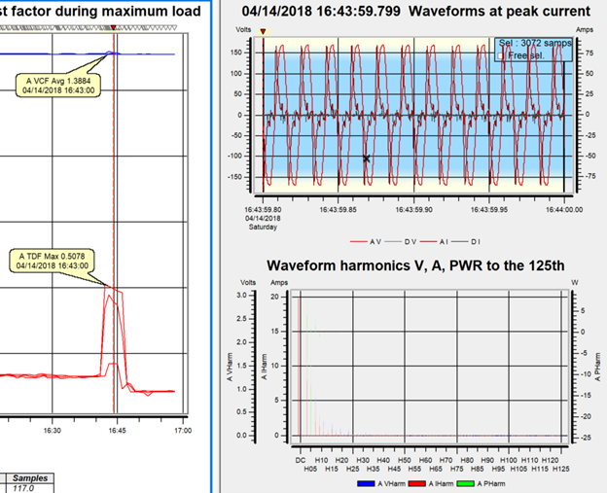This screenshot has height=493, width=607.
Task: Click the black X marker on waveform
Action: (367, 158)
